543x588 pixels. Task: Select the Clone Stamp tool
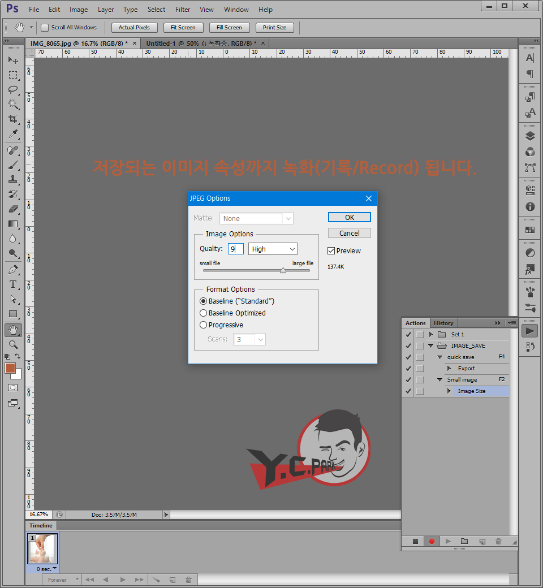pyautogui.click(x=13, y=180)
